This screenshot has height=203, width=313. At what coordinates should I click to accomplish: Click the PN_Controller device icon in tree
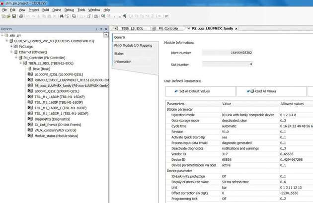point(20,58)
